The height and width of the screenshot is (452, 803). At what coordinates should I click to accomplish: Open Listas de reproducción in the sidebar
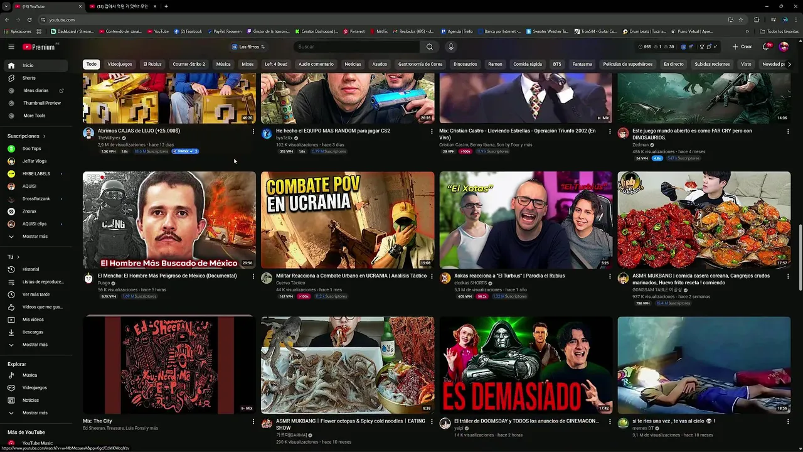coord(36,282)
